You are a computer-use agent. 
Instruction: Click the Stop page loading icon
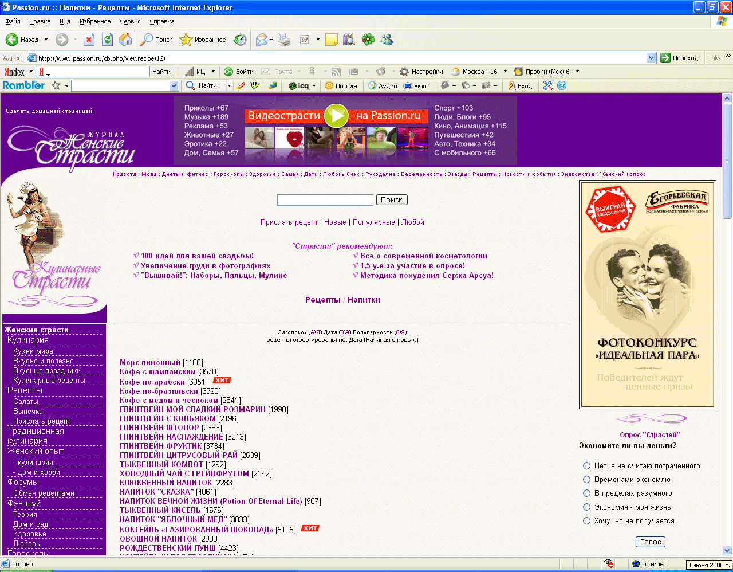(x=89, y=40)
